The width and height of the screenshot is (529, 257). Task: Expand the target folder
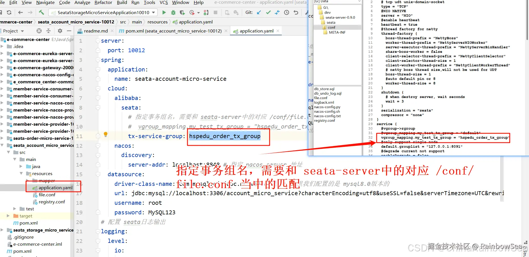8,216
